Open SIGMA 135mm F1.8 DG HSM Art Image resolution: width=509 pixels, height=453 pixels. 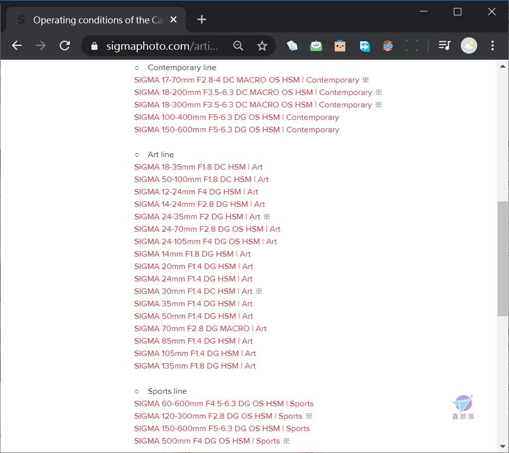click(x=195, y=365)
